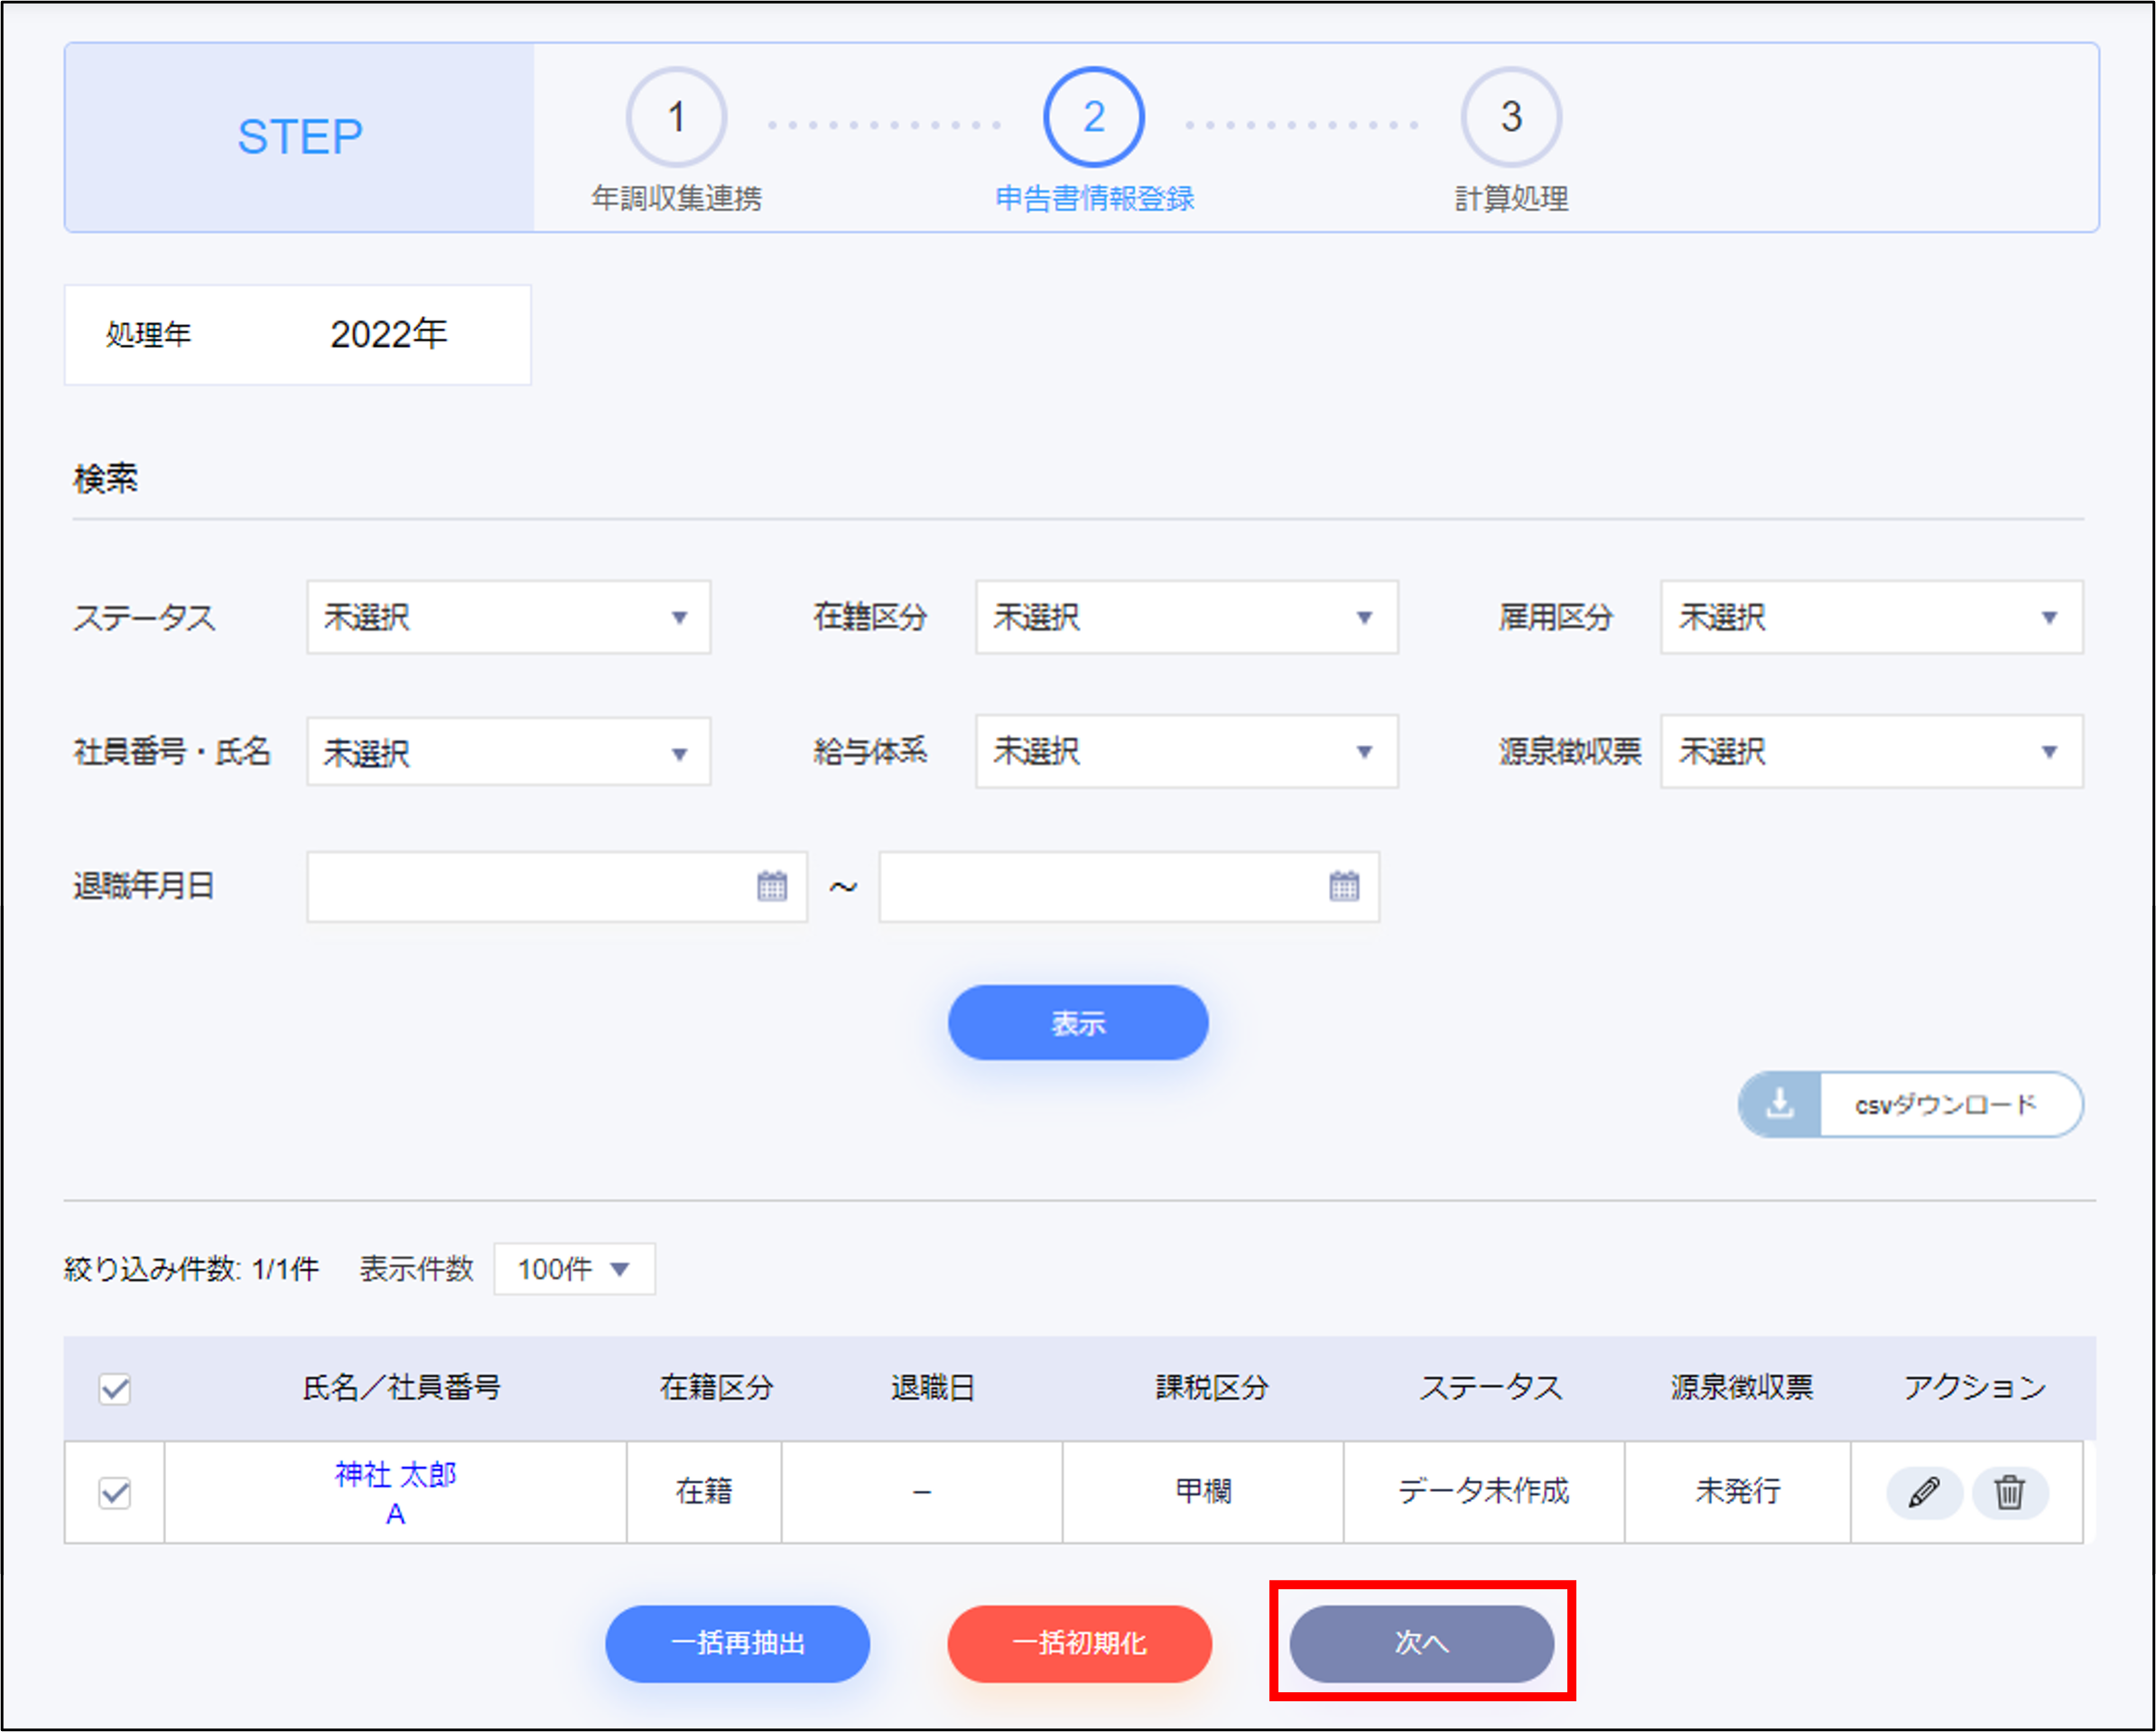Click the 一括初期化 button
The height and width of the screenshot is (1732, 2156).
pyautogui.click(x=1079, y=1643)
